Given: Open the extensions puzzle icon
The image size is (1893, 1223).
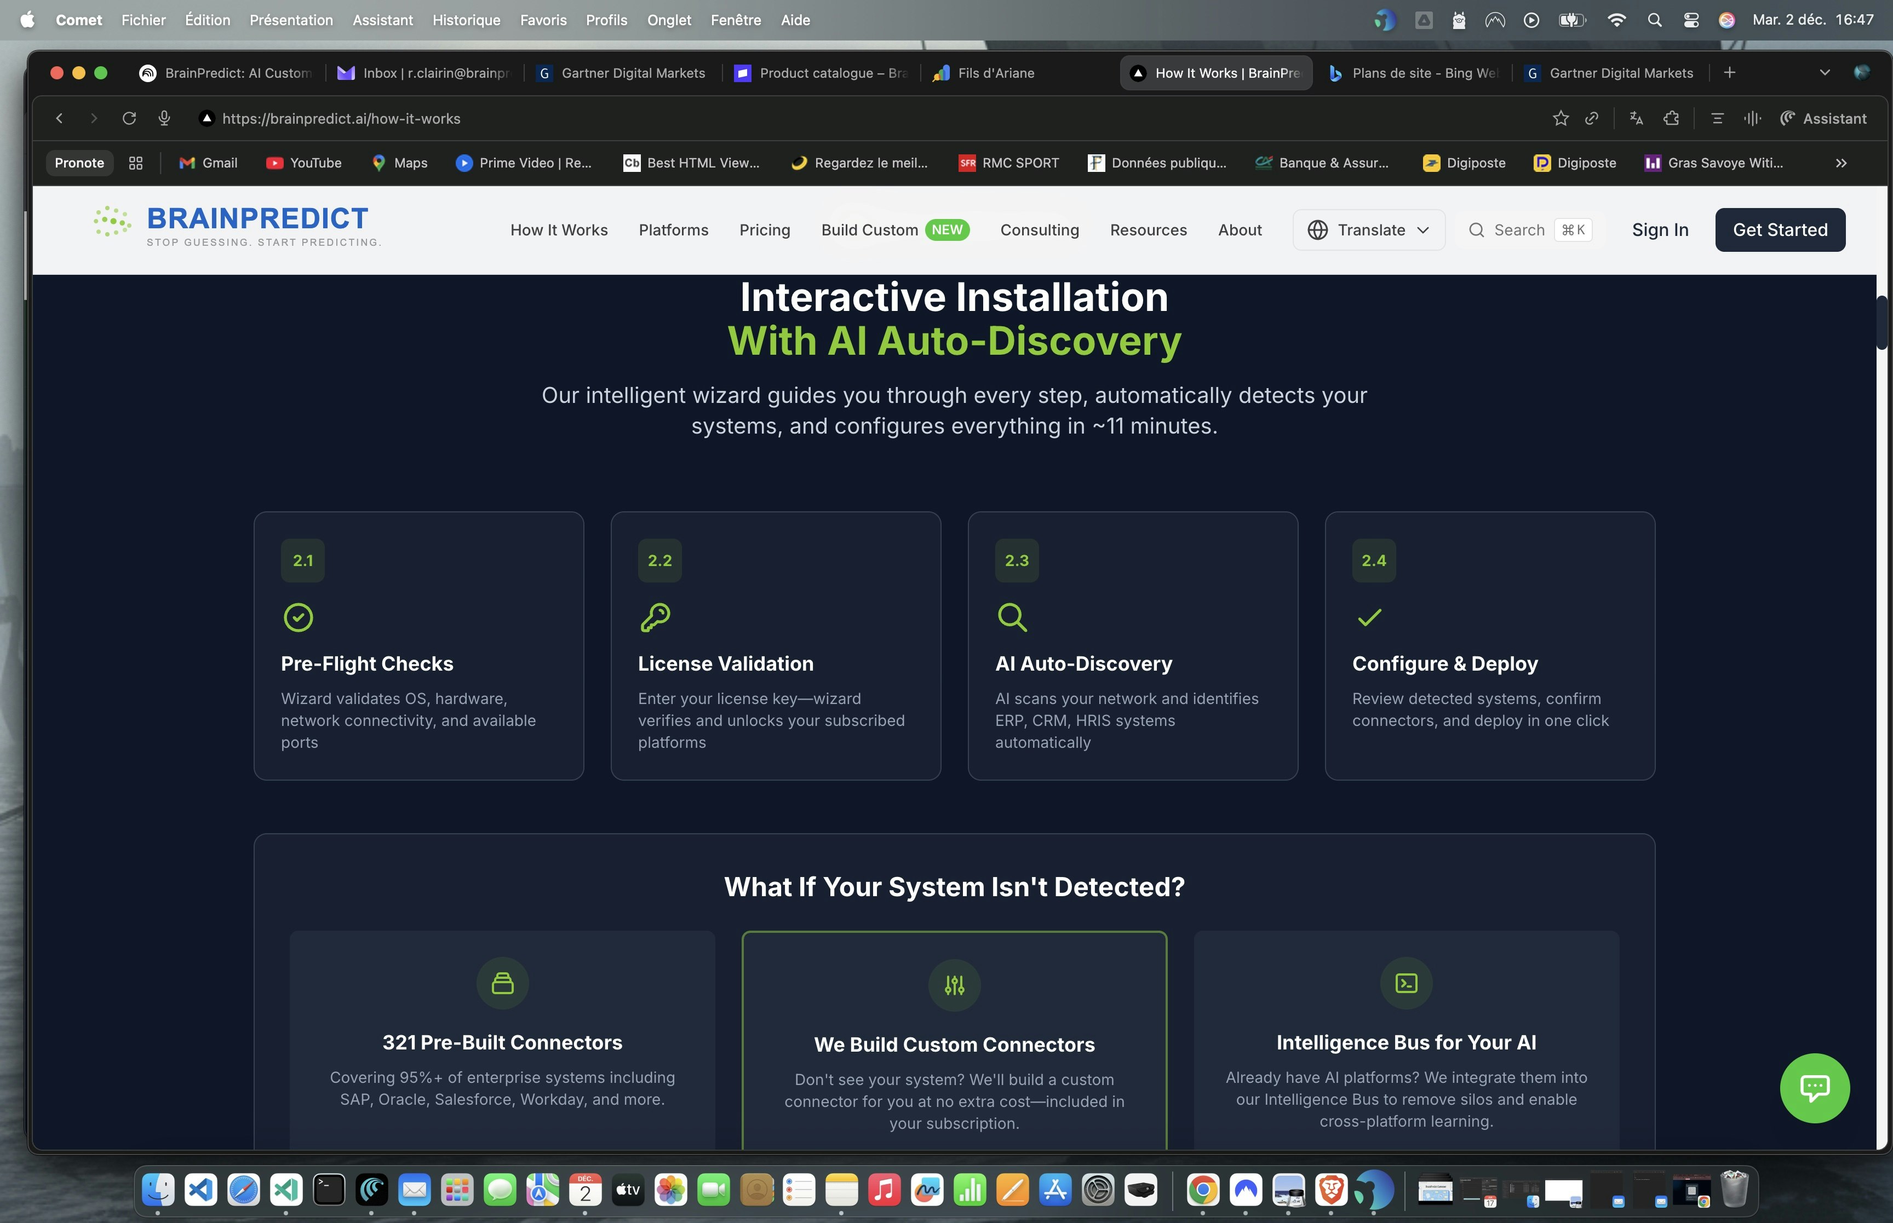Looking at the screenshot, I should (x=1671, y=118).
